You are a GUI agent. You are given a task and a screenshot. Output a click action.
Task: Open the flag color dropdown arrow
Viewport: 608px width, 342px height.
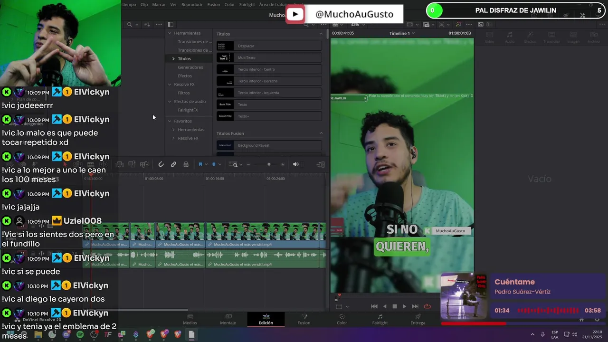(x=206, y=164)
